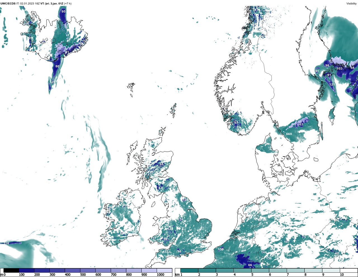Click the "80" value south of Iceland

pyautogui.click(x=57, y=67)
